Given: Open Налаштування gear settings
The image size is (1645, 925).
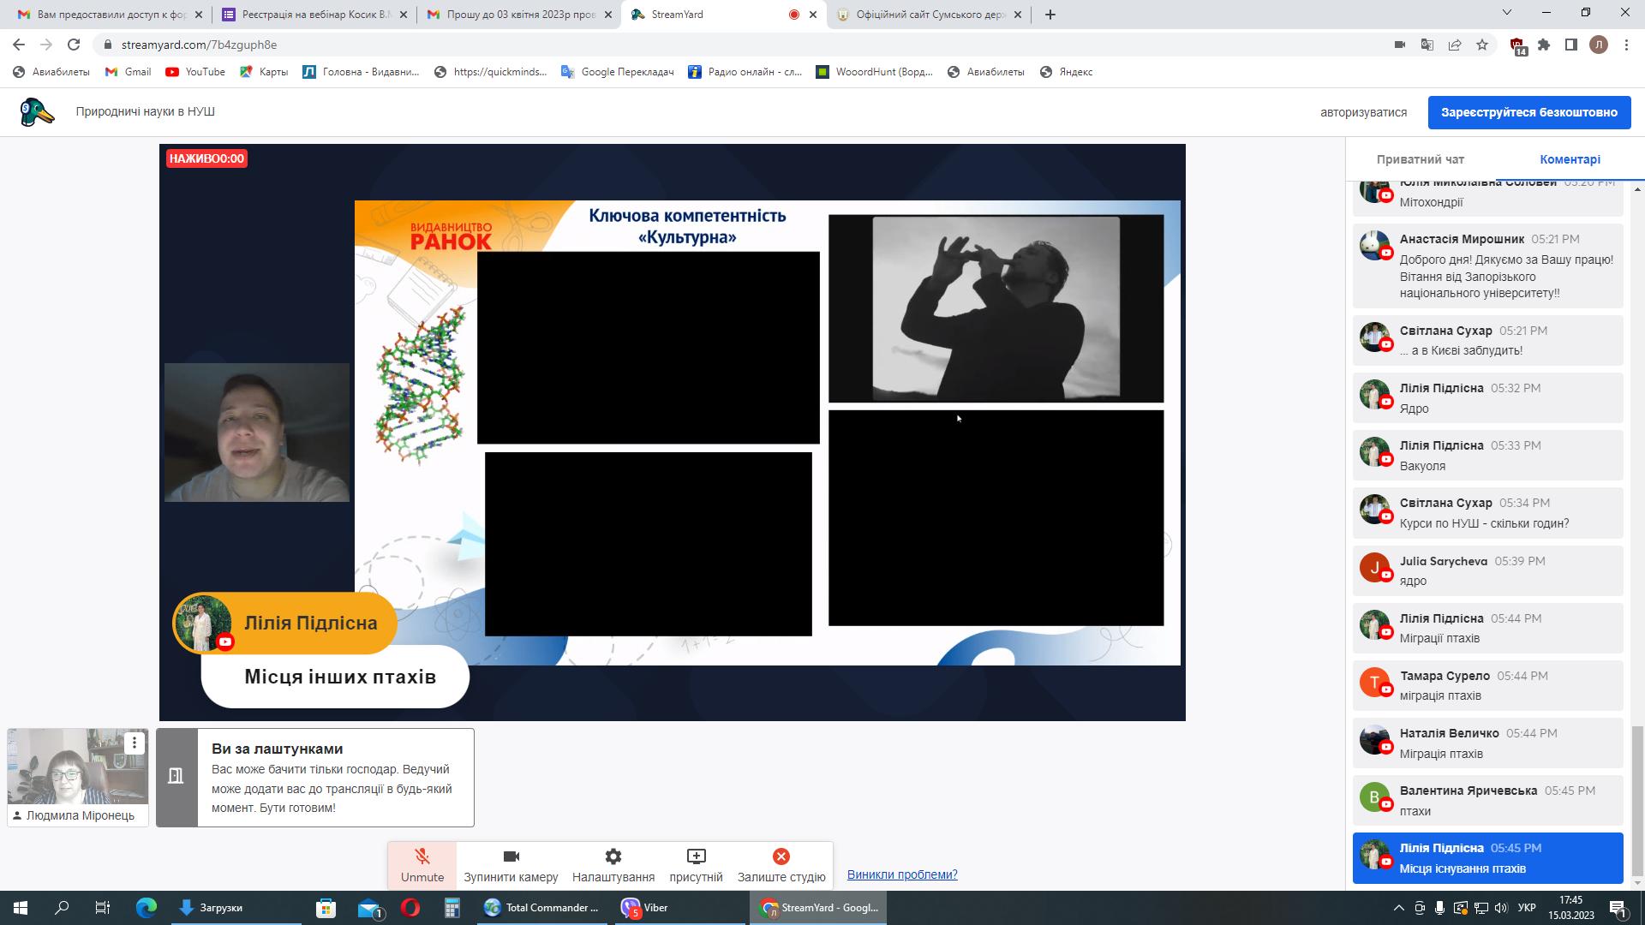Looking at the screenshot, I should point(613,865).
